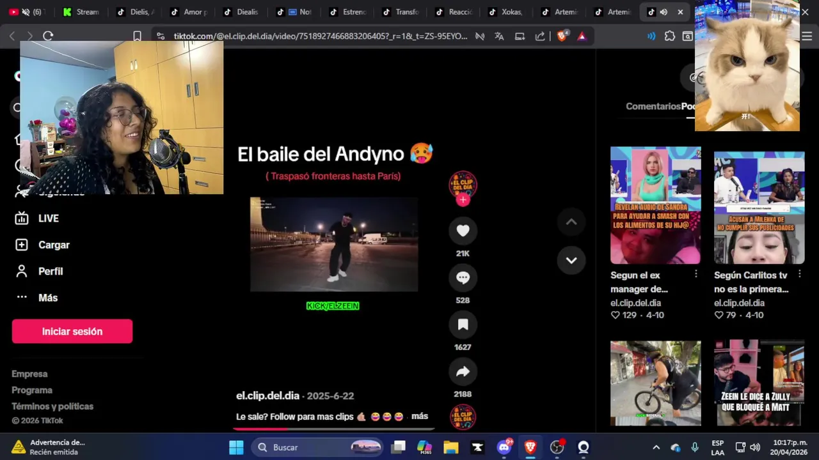Open the Brave Shields lion icon
Image resolution: width=819 pixels, height=460 pixels.
click(562, 36)
